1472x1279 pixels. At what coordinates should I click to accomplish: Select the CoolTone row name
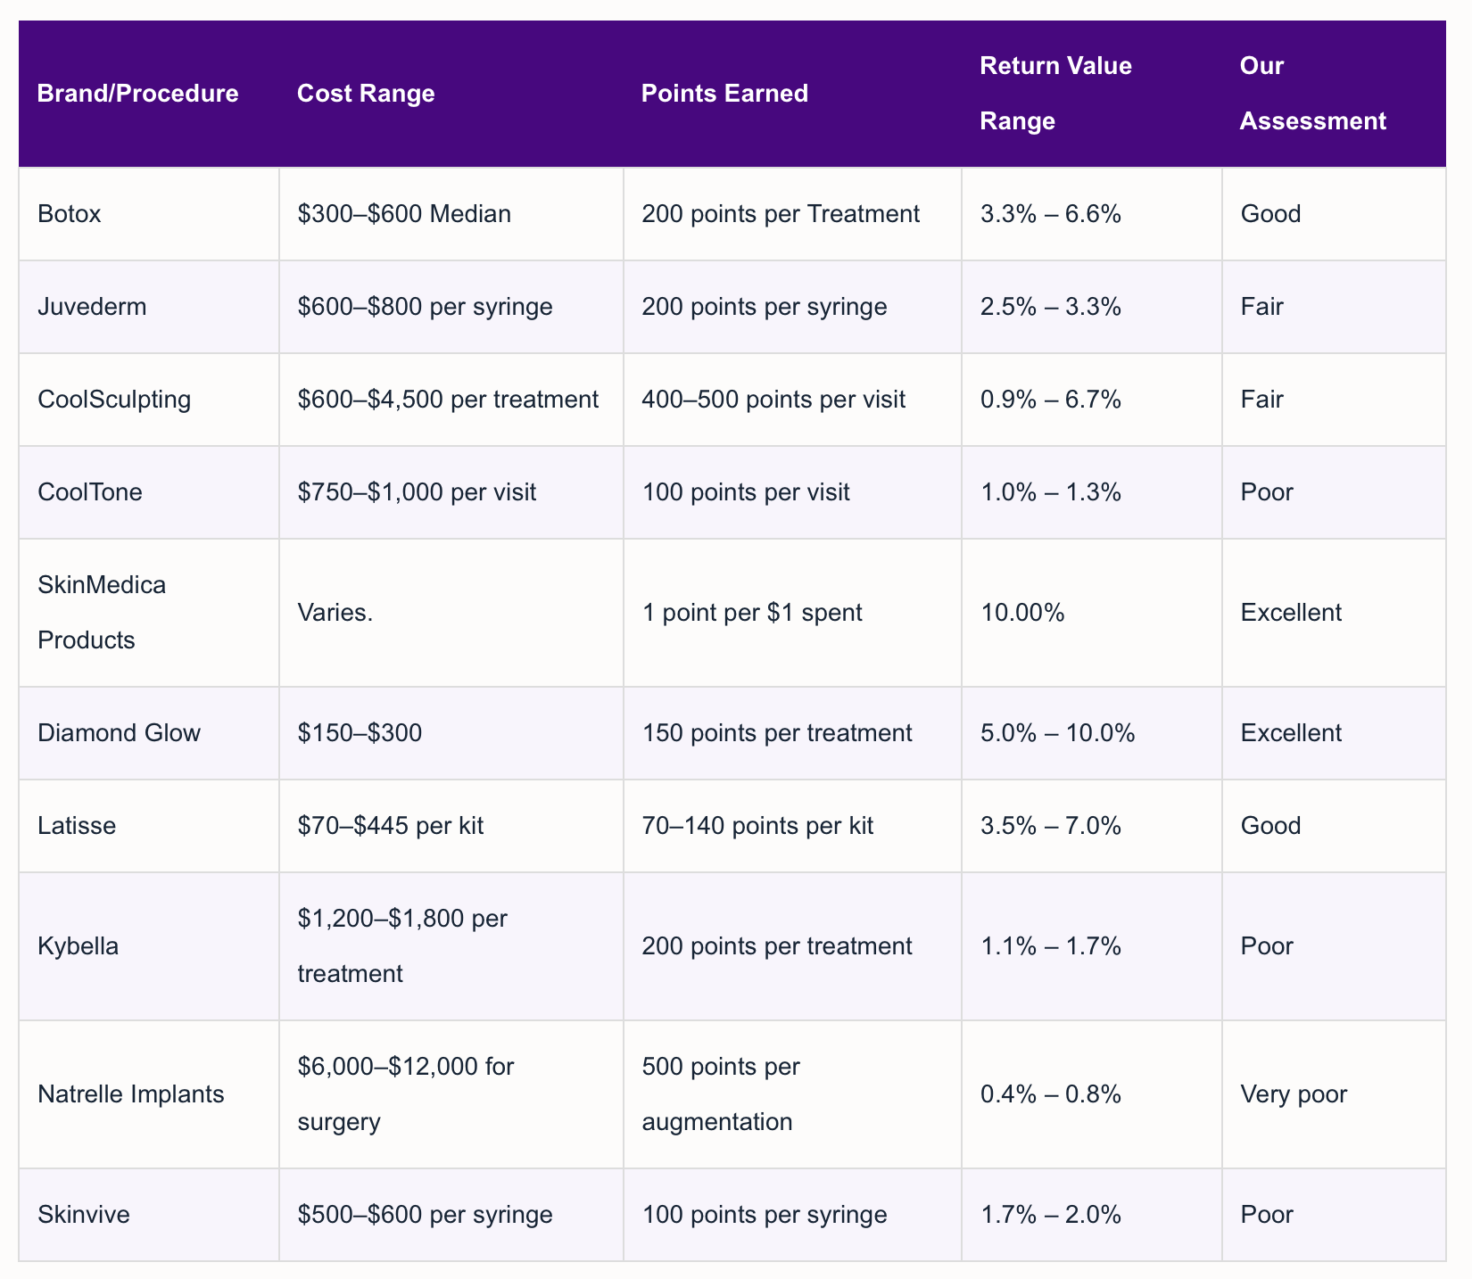(x=90, y=492)
